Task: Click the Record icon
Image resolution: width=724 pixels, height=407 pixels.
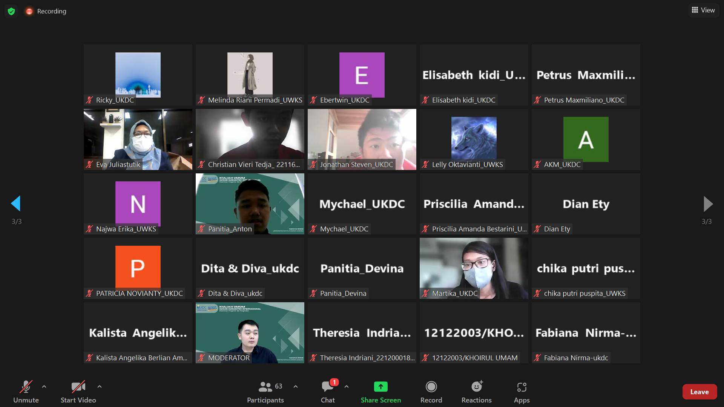Action: click(431, 387)
